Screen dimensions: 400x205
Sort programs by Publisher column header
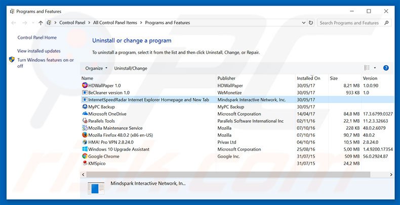pyautogui.click(x=226, y=78)
